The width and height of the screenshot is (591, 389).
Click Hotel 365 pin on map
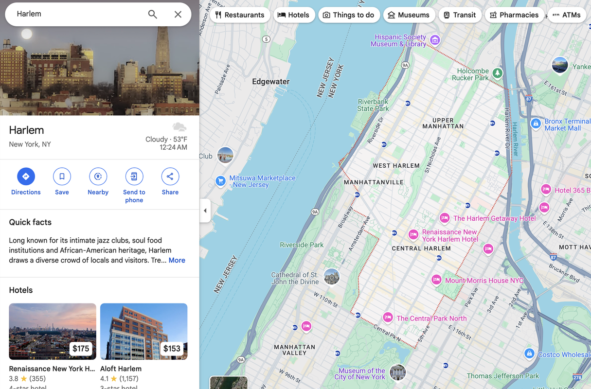point(546,189)
